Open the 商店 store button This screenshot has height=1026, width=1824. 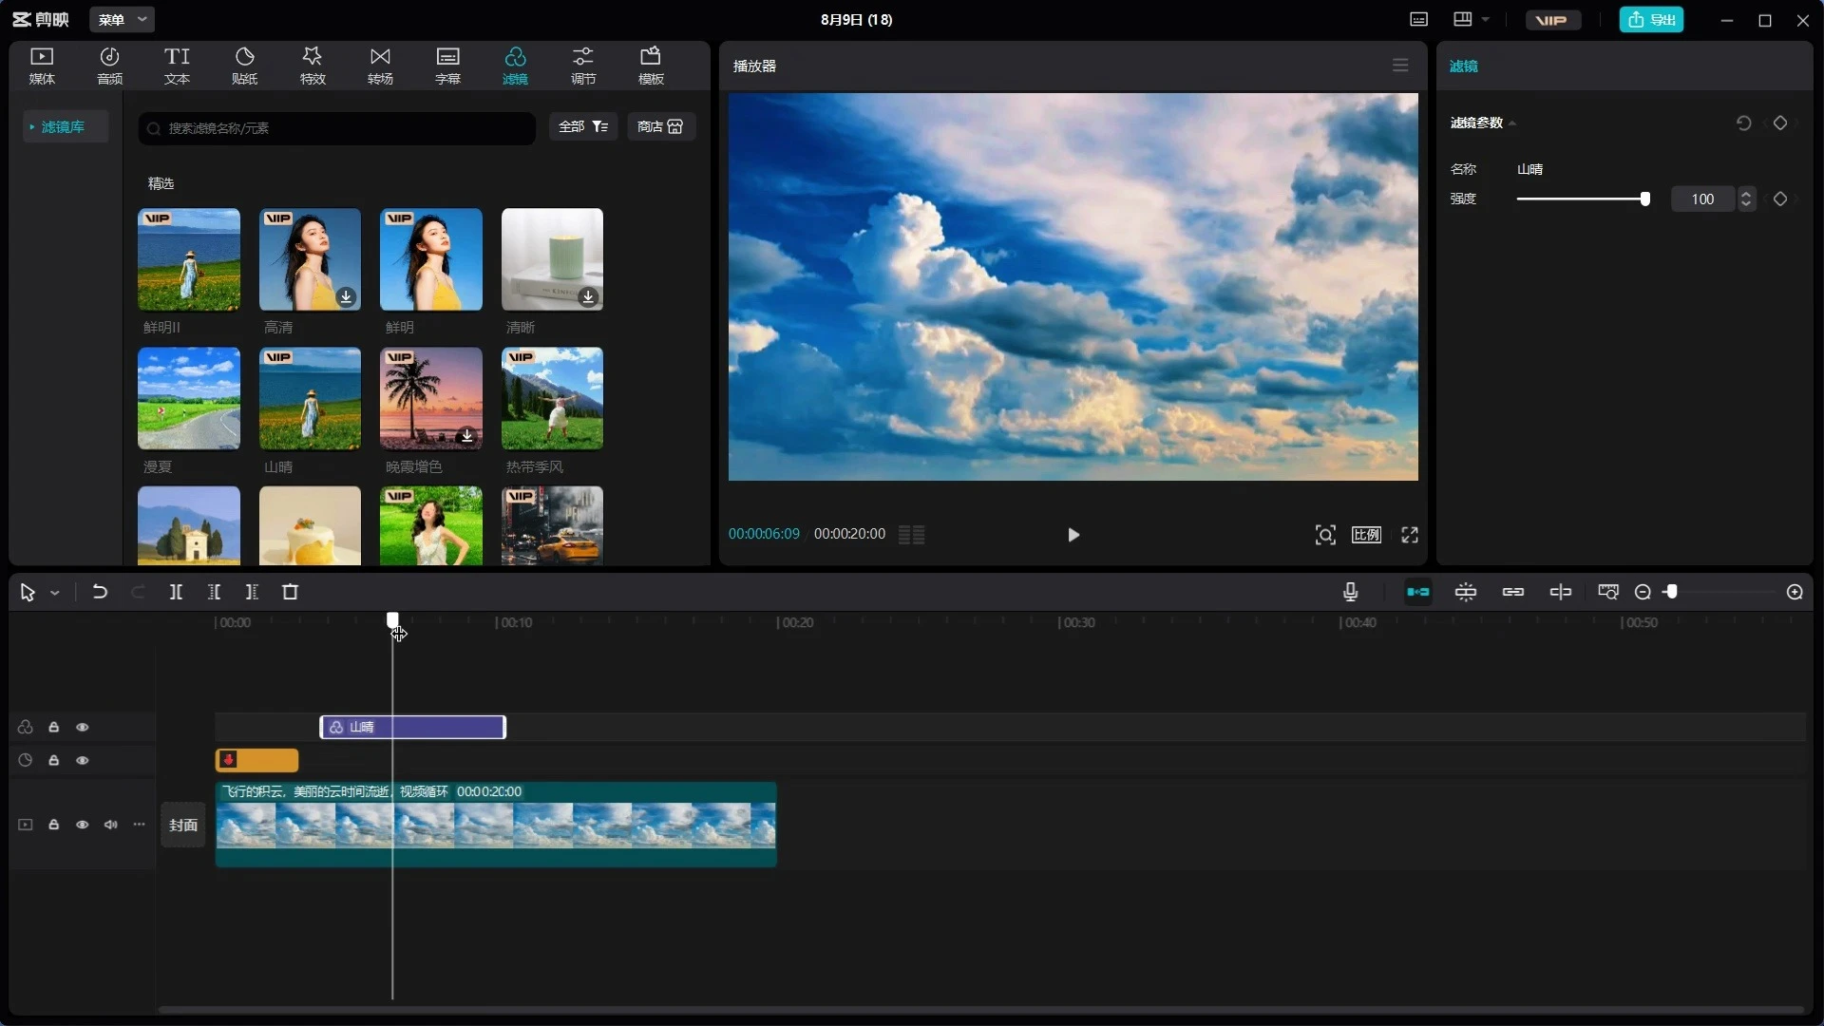pyautogui.click(x=660, y=126)
